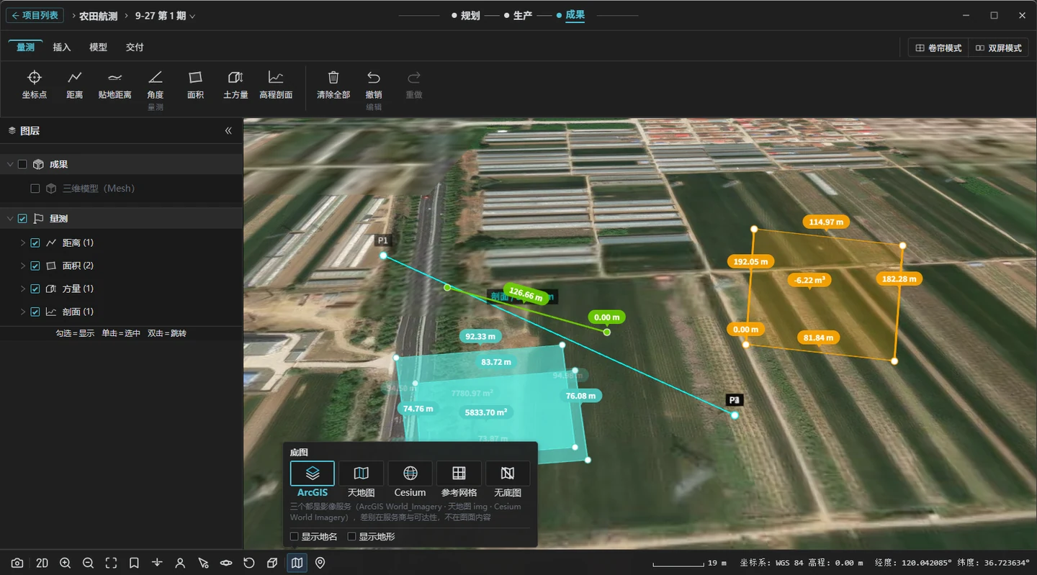Switch to the 插入 tab

[x=62, y=47]
